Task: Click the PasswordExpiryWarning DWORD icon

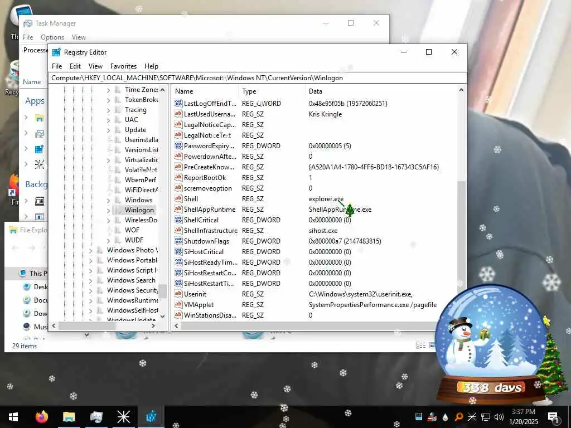Action: [x=178, y=145]
